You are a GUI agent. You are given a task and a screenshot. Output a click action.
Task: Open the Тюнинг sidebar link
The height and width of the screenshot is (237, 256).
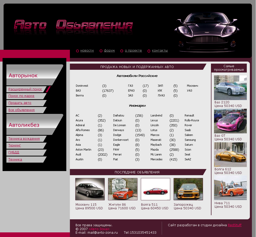(15, 145)
